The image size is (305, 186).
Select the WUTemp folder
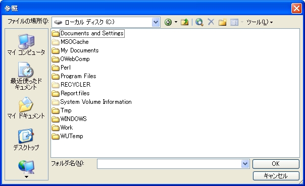[x=68, y=136]
